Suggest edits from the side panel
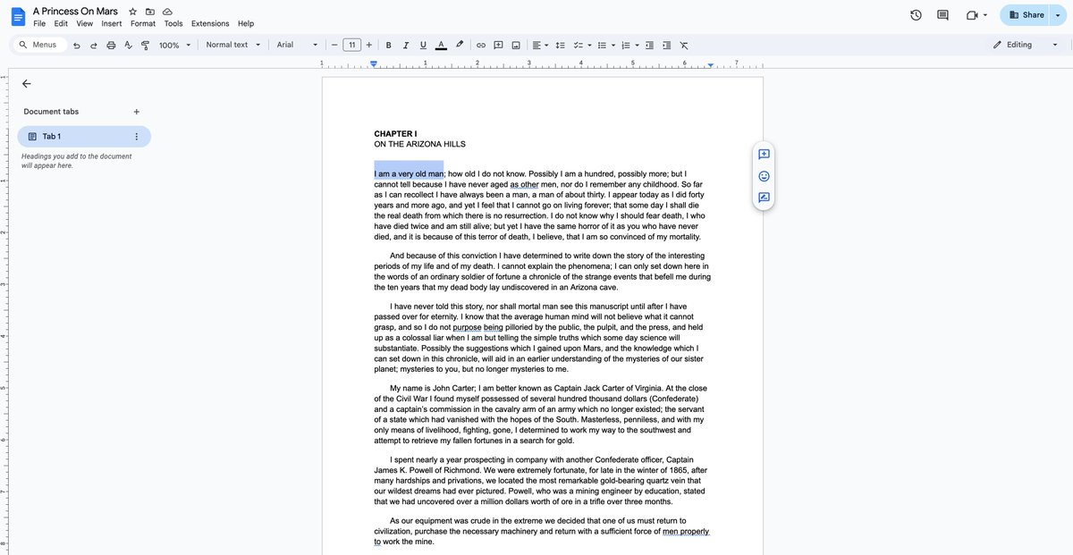Screen dimensions: 1073x555 click(764, 198)
